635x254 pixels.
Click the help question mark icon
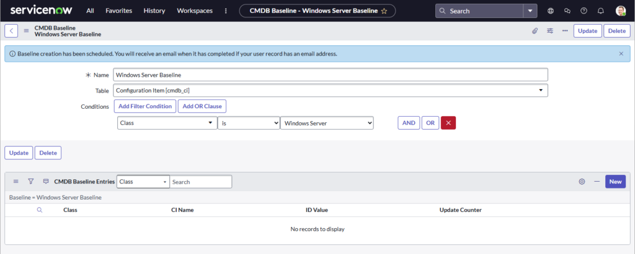pyautogui.click(x=583, y=11)
